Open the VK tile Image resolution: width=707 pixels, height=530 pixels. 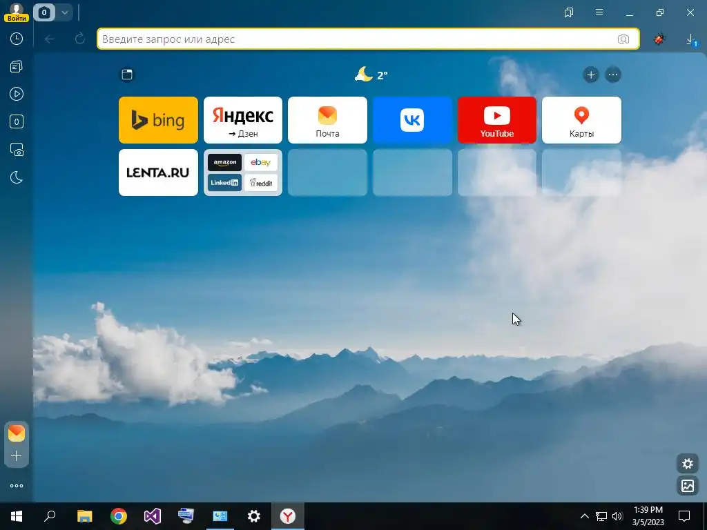point(412,120)
